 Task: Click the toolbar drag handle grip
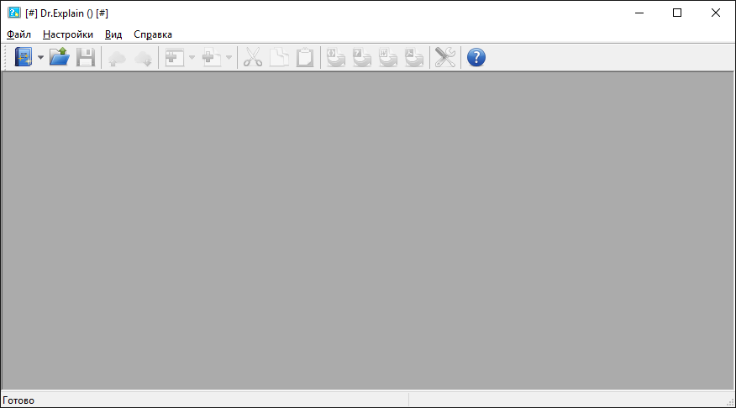pyautogui.click(x=5, y=58)
